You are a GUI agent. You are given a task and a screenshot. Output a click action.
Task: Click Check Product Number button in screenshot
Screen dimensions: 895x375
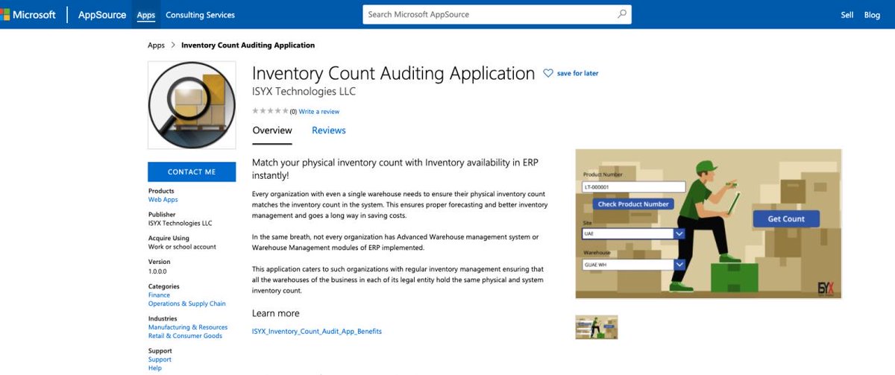pyautogui.click(x=634, y=204)
